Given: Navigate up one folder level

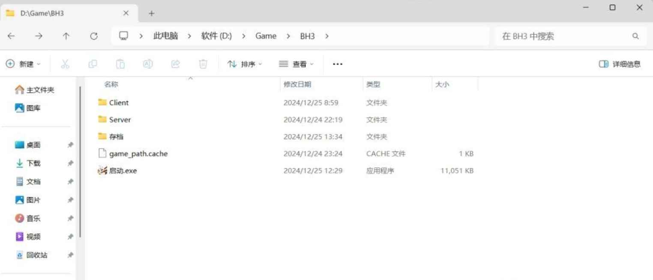Looking at the screenshot, I should [x=66, y=36].
